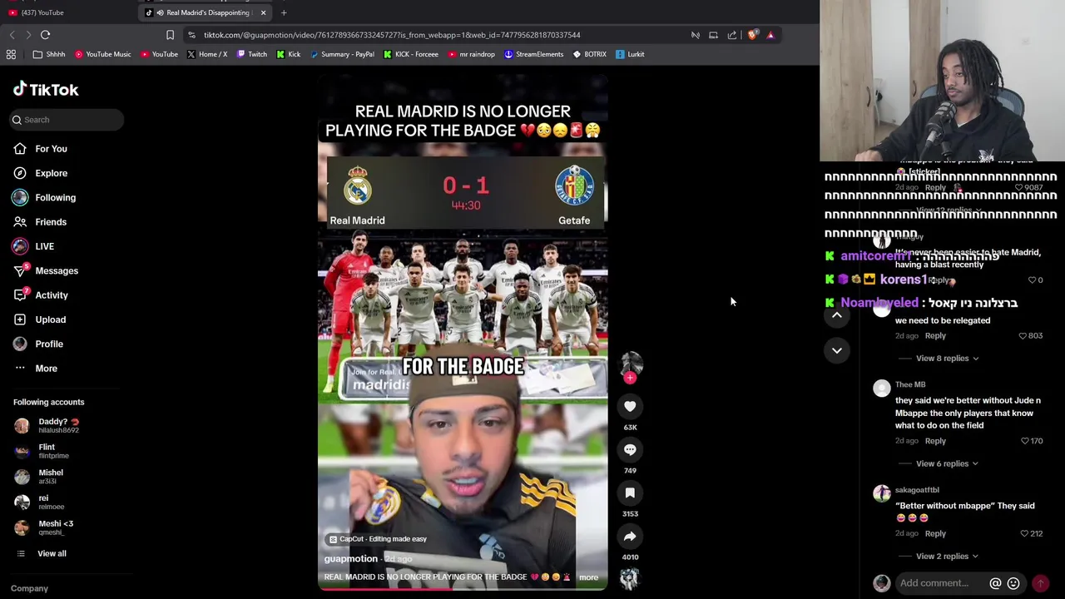Screen dimensions: 1065x599
Task: Reload the page in browser
Action: [x=45, y=35]
